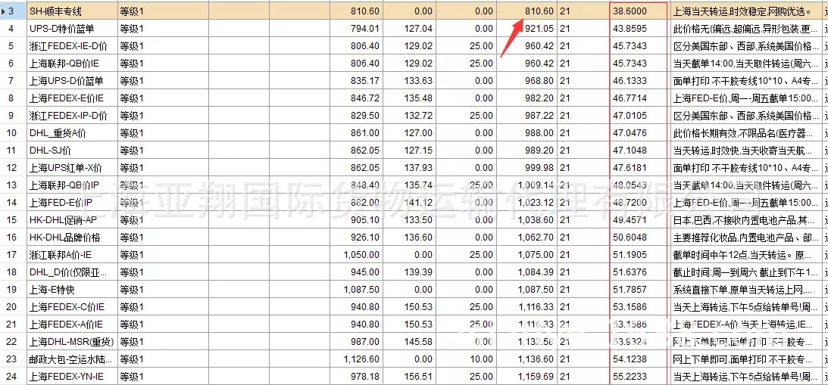The height and width of the screenshot is (385, 828).
Task: Choose the 浙江联邦A价-IE channel cell
Action: click(x=72, y=255)
